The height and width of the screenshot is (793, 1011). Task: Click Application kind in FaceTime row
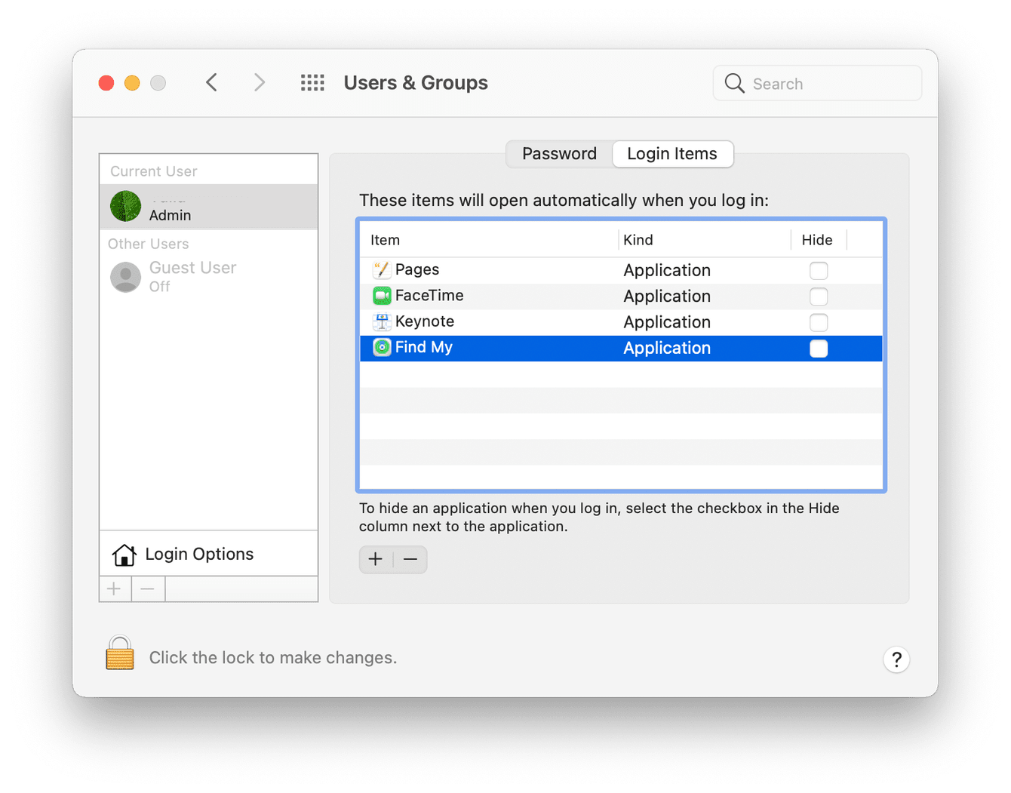[667, 297]
